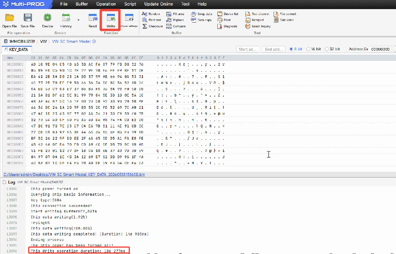Click VW in the breadcrumb path

[x=44, y=41]
